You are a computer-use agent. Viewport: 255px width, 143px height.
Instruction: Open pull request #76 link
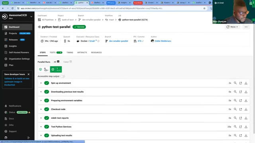pyautogui.click(x=139, y=41)
